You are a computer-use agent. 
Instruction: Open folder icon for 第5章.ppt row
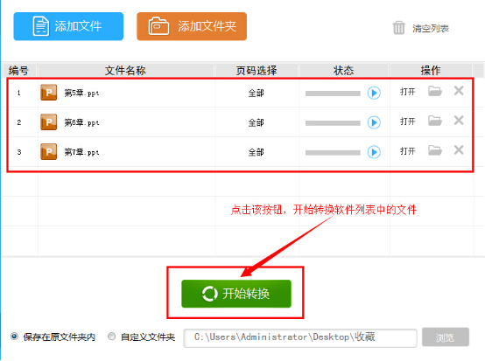click(434, 91)
